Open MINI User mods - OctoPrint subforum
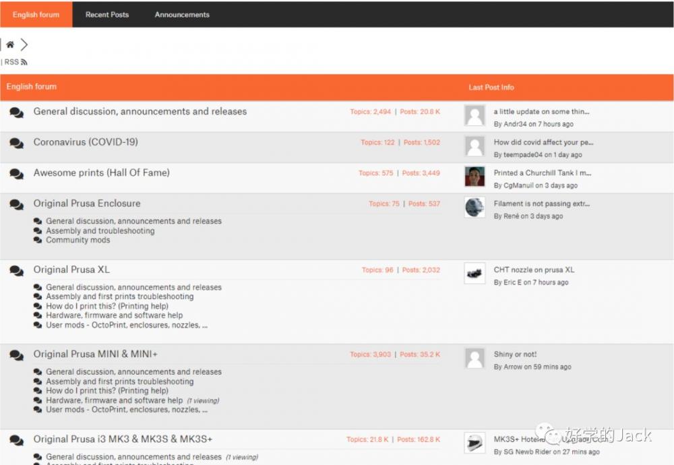674x465 pixels. tap(127, 410)
